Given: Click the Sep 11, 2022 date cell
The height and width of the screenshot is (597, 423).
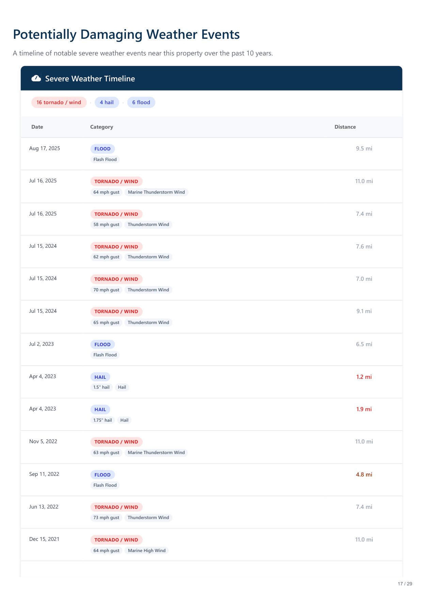Looking at the screenshot, I should [x=44, y=474].
